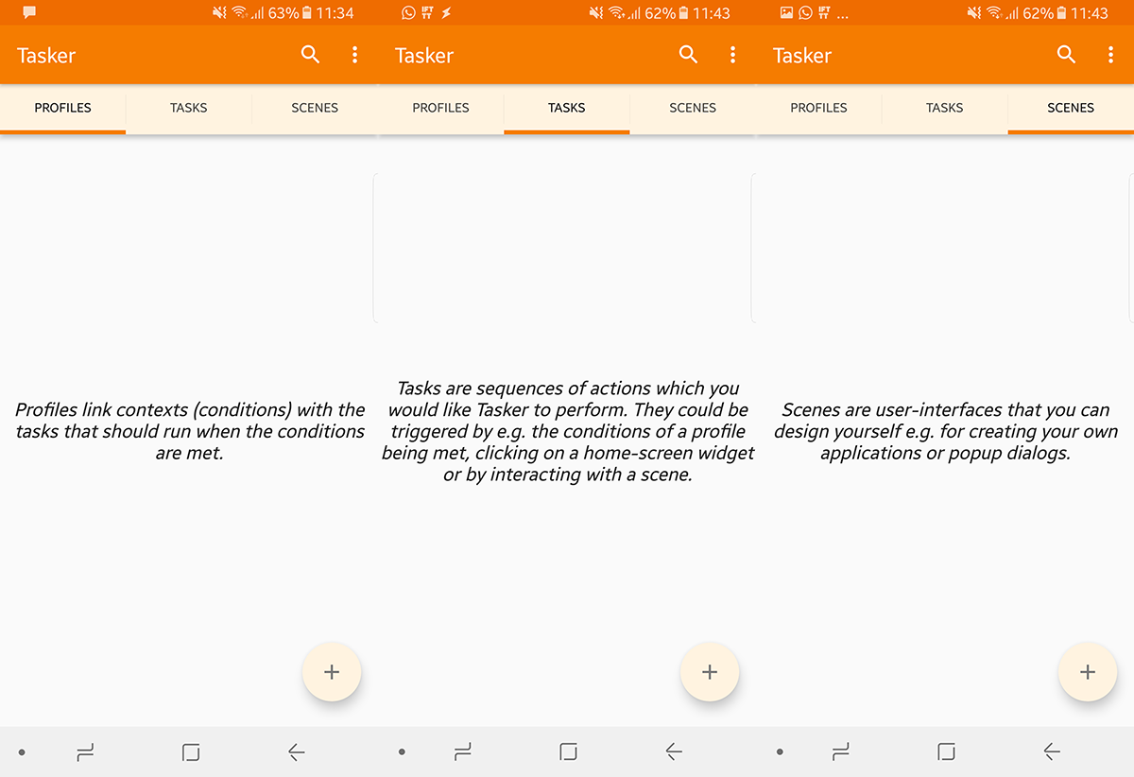Viewport: 1134px width, 777px height.
Task: Tap the 'Scenes are user-interfaces' description text
Action: pos(946,431)
